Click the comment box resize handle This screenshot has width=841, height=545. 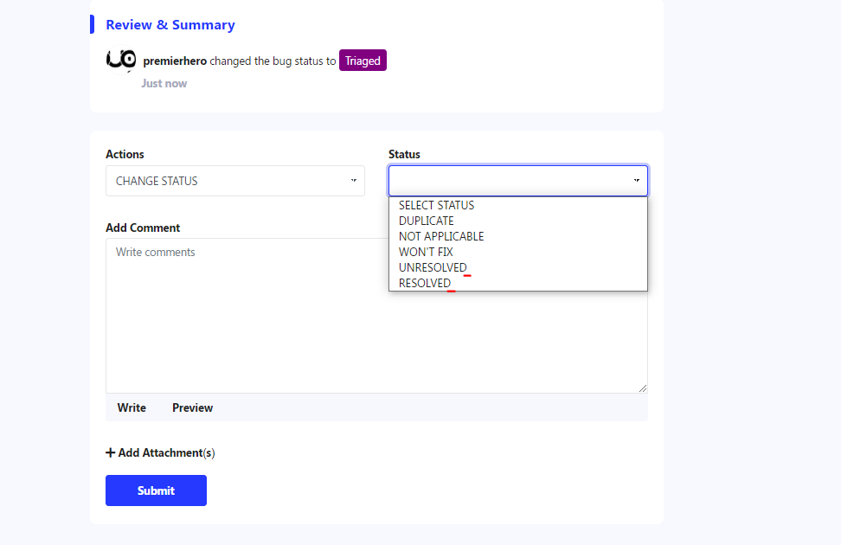pyautogui.click(x=642, y=388)
